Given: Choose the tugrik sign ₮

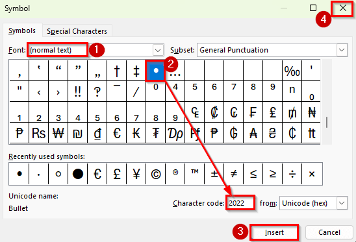Looking at the screenshot, I should tap(155, 133).
